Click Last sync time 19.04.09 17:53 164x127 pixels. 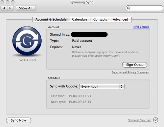coord(80,96)
